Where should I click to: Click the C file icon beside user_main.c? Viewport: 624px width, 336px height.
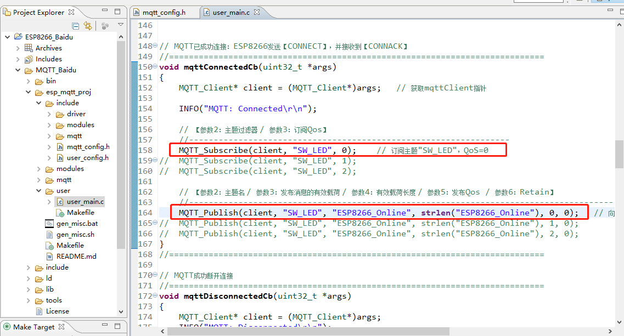[59, 201]
